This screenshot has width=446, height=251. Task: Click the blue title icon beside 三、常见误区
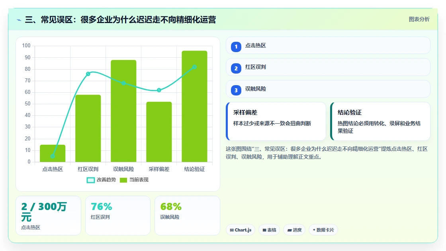coord(19,20)
